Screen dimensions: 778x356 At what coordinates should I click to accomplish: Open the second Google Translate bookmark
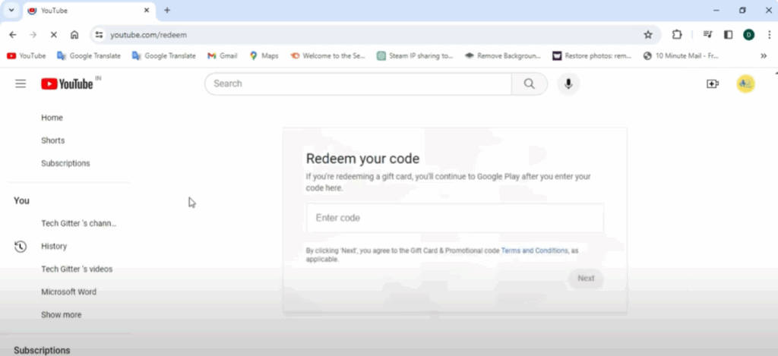[164, 56]
